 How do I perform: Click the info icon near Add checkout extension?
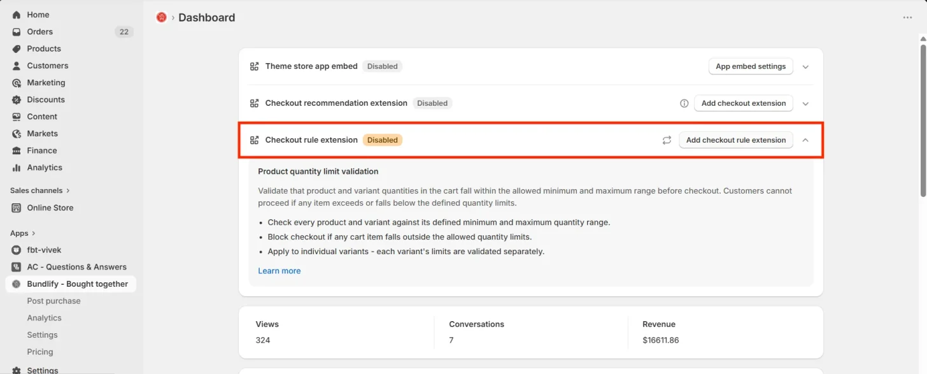[x=684, y=103]
